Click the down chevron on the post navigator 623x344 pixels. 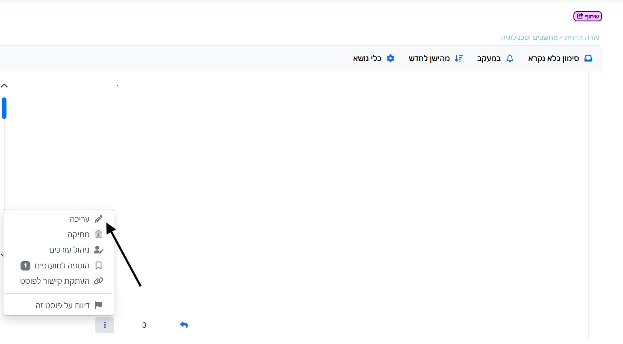(x=2, y=255)
